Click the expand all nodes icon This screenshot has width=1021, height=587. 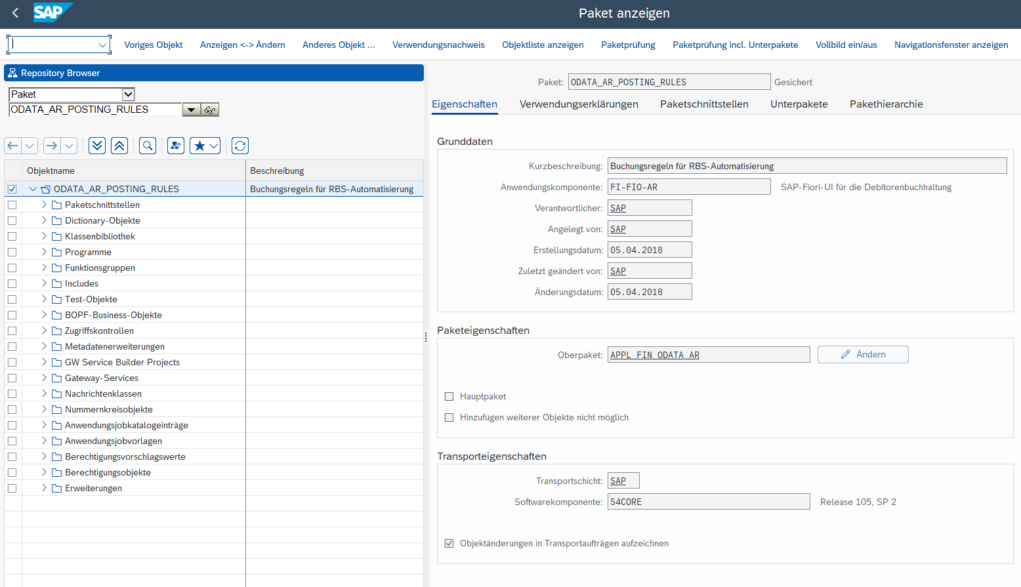[x=97, y=146]
